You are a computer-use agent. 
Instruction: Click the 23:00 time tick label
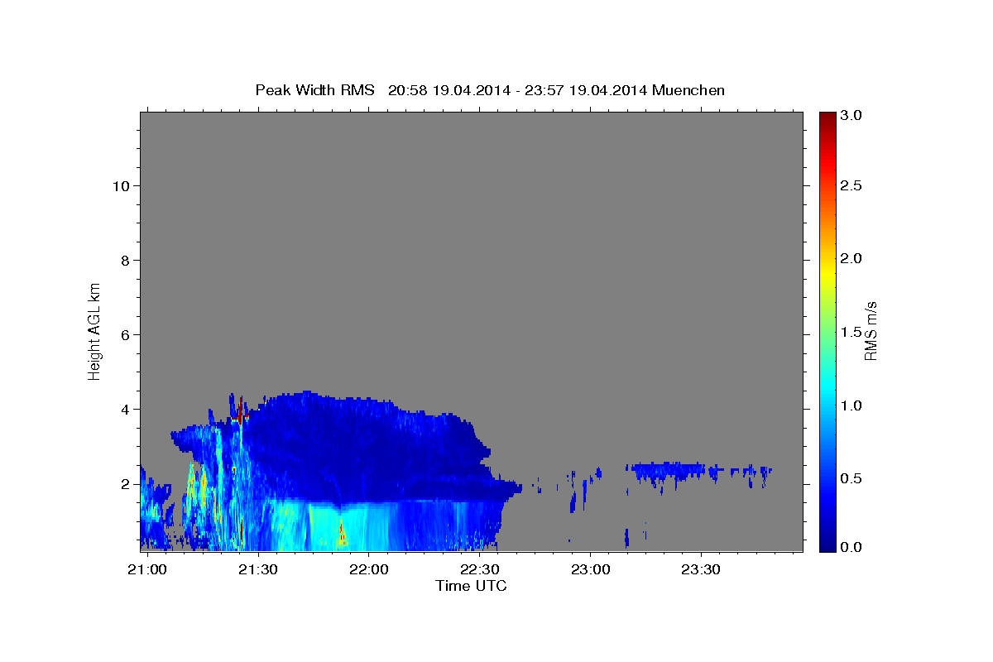coord(590,569)
